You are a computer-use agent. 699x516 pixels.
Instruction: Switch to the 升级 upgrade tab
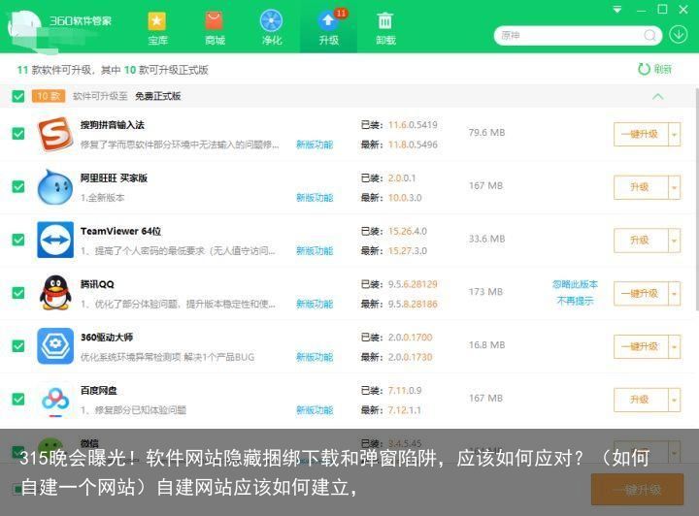click(x=328, y=28)
